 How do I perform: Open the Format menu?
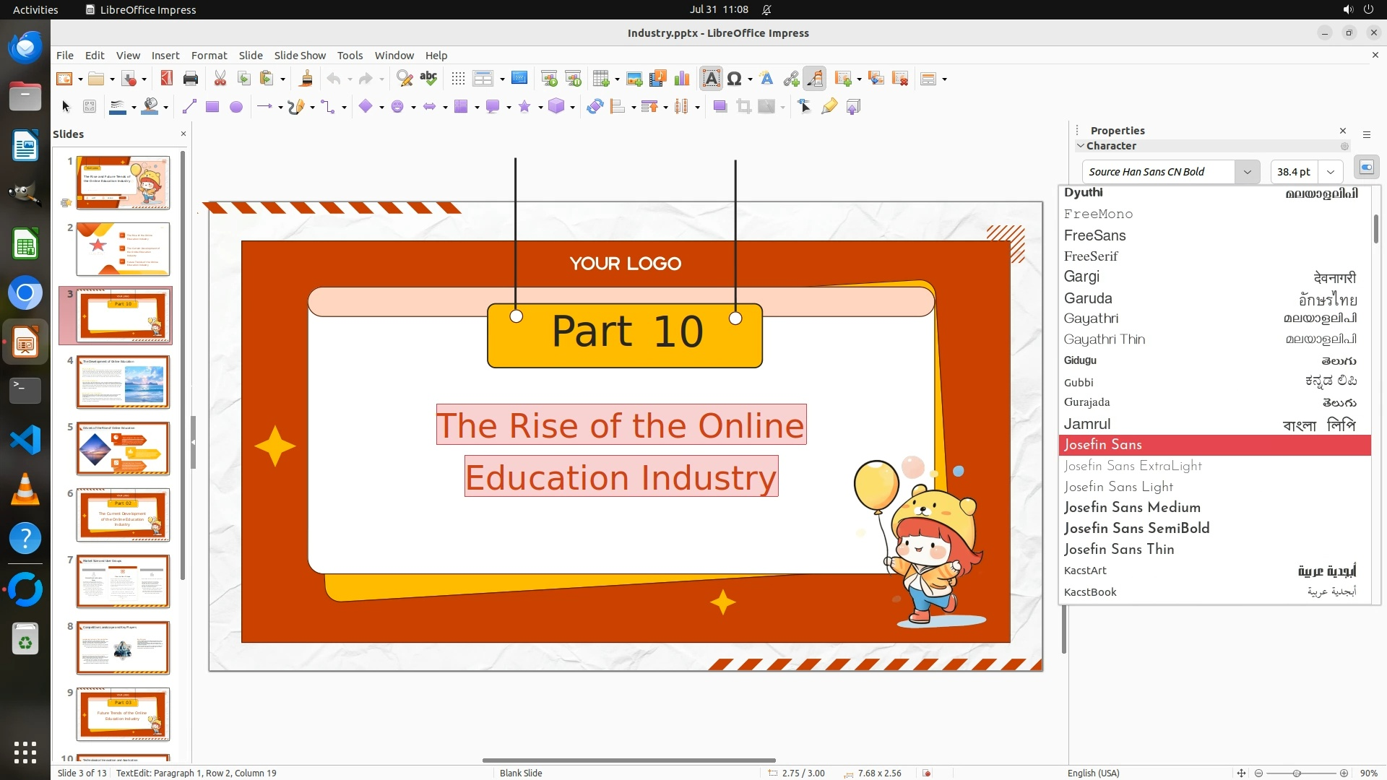tap(209, 55)
